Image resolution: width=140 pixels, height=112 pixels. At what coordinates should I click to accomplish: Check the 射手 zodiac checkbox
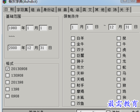point(73,86)
